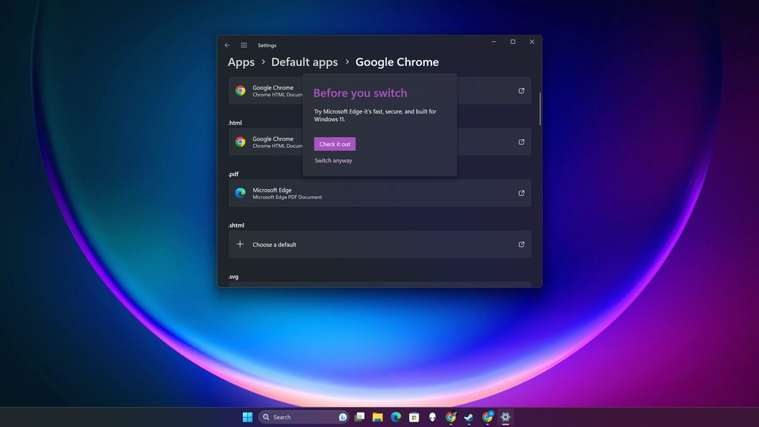Click the Switch anyway link
The image size is (759, 427).
[x=333, y=160]
